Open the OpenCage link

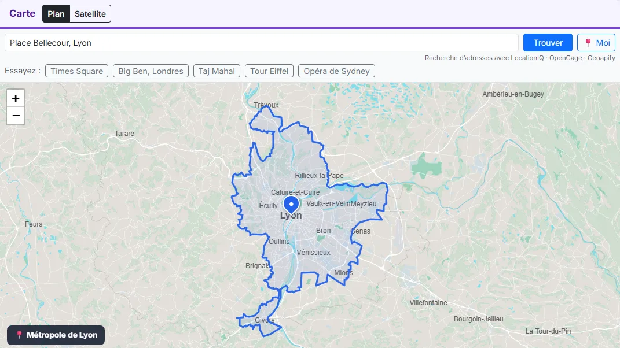[566, 58]
